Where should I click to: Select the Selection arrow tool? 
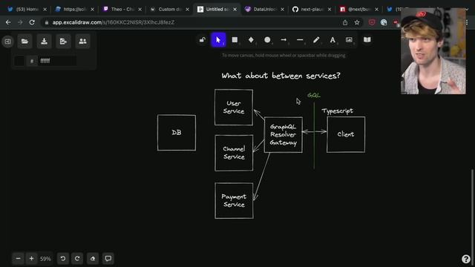[218, 40]
